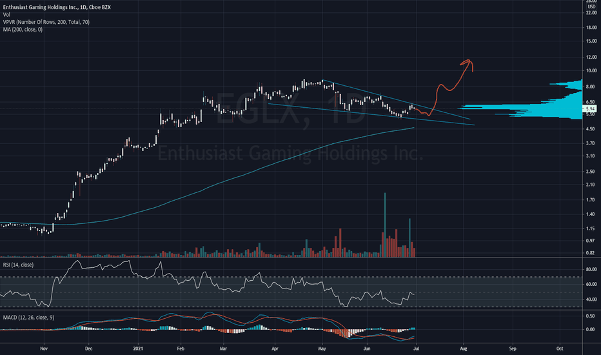Click the Sep label on time axis
This screenshot has width=601, height=355.
point(513,349)
